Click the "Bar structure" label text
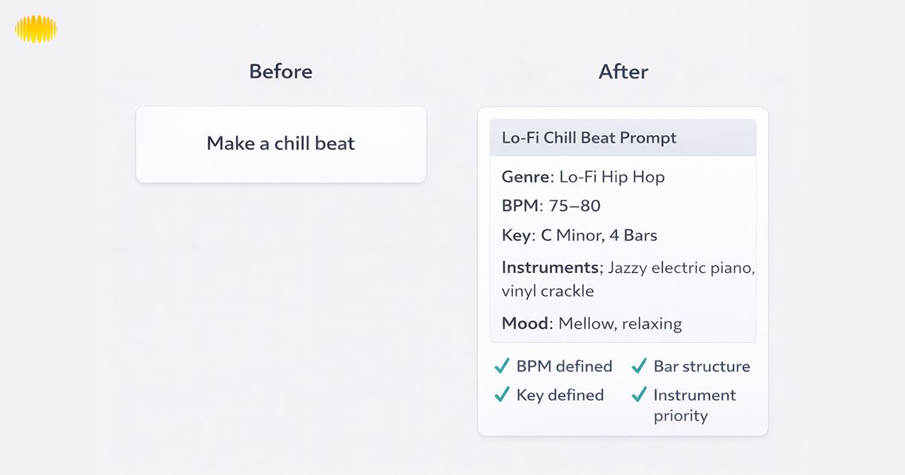905x475 pixels. pyautogui.click(x=701, y=366)
